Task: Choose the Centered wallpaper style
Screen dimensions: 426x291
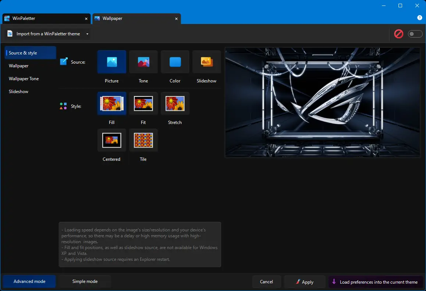Action: coord(112,140)
